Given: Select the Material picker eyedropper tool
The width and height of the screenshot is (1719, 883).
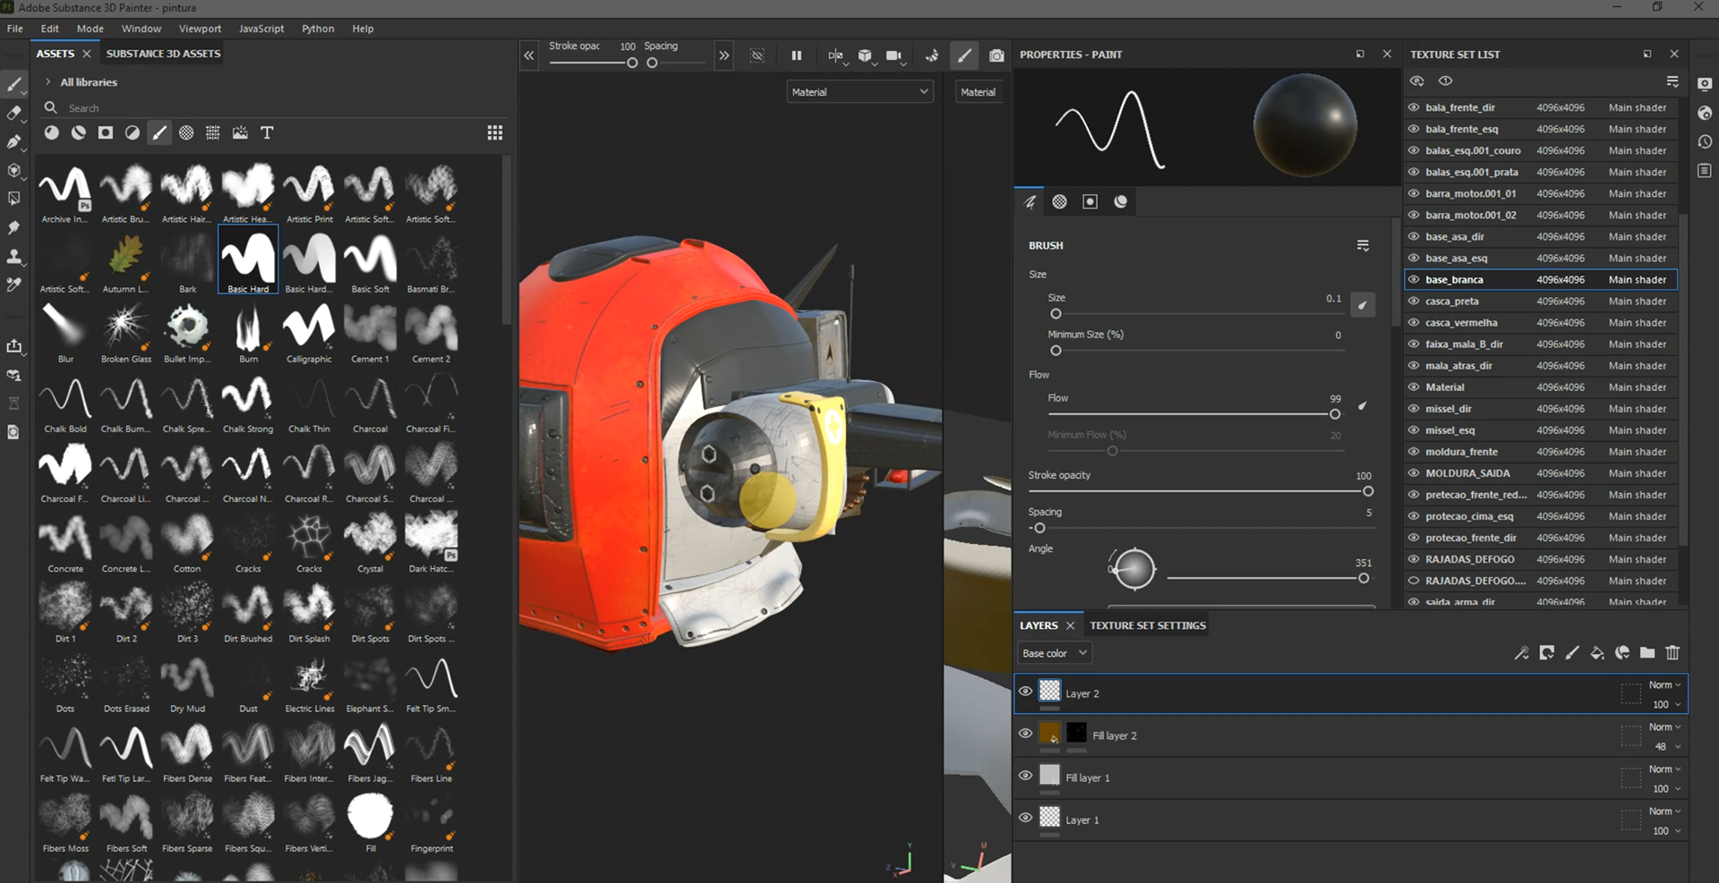Looking at the screenshot, I should pos(14,285).
